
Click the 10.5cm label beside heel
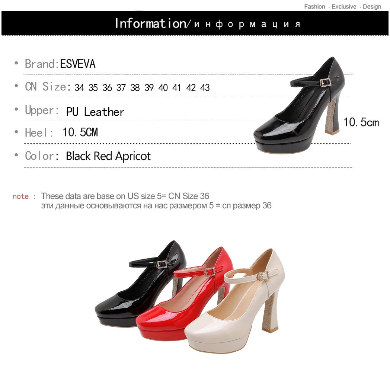[361, 122]
